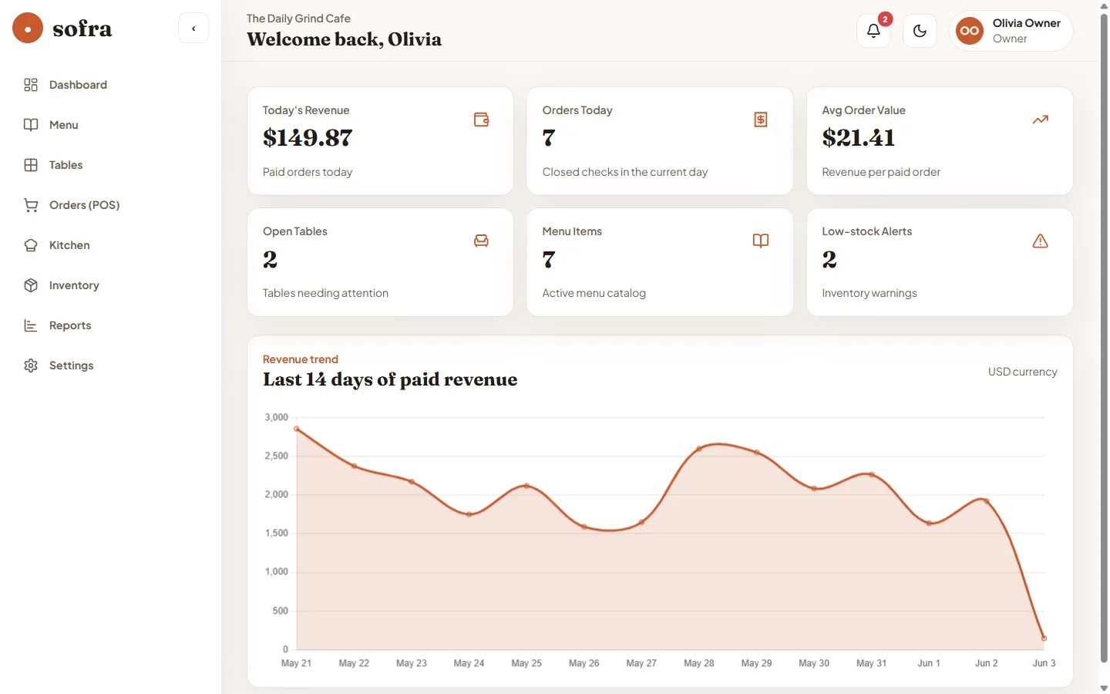
Task: Click the sofra orange logo icon
Action: (x=28, y=29)
